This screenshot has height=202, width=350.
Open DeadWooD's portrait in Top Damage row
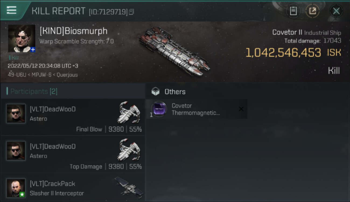tap(16, 151)
